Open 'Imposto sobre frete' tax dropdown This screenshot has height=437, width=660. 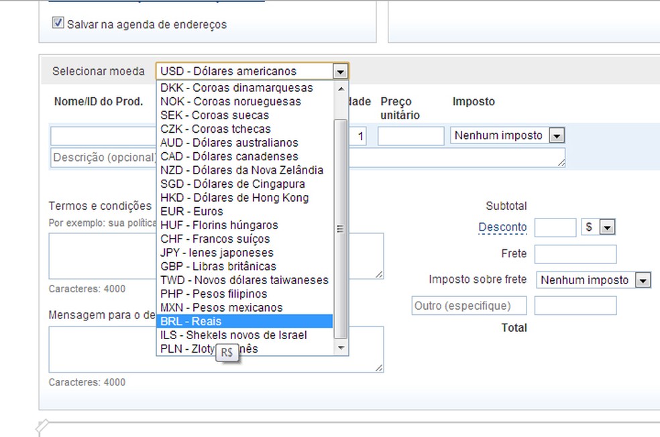click(x=643, y=280)
